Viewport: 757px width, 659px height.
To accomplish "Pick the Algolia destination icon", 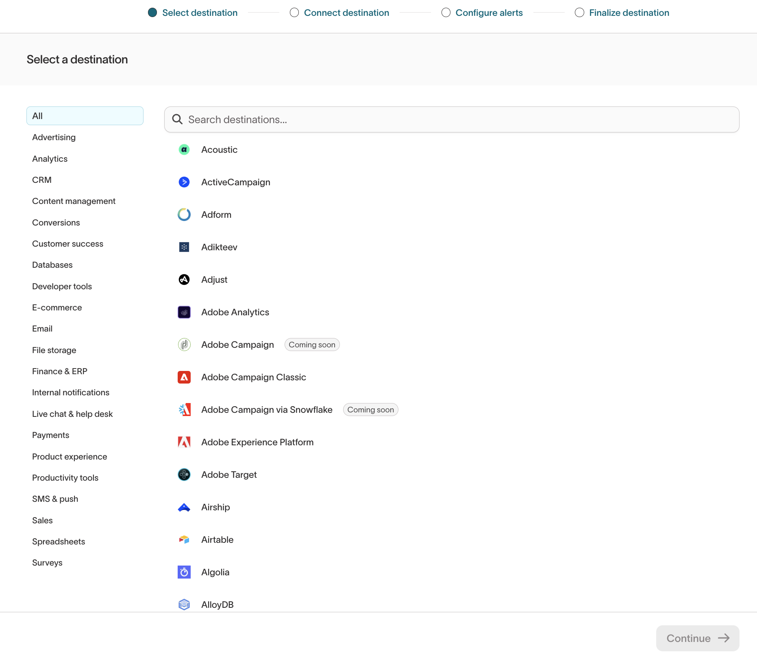I will (x=184, y=572).
